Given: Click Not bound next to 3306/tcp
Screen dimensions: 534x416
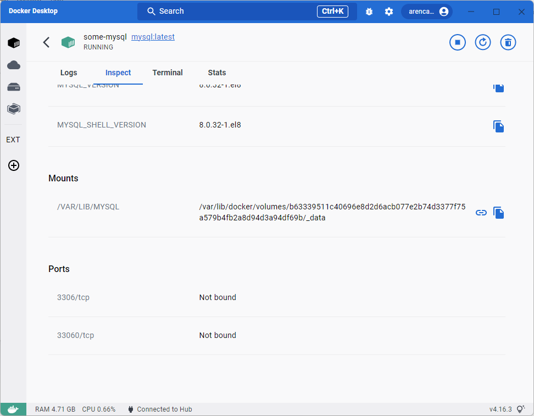Looking at the screenshot, I should pyautogui.click(x=218, y=297).
